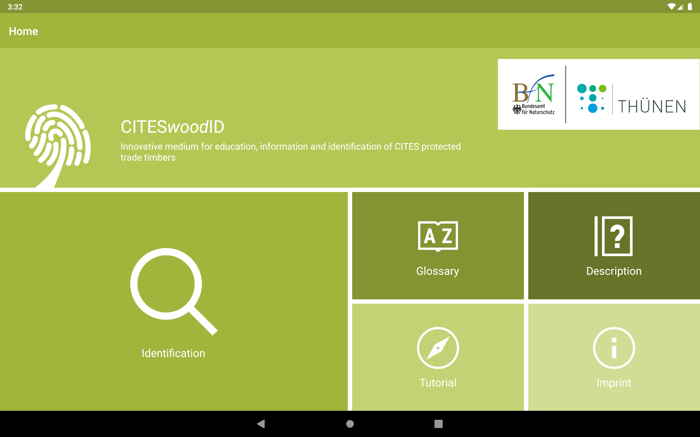Screen dimensions: 700x437
Task: Select the Description label
Action: tap(614, 271)
